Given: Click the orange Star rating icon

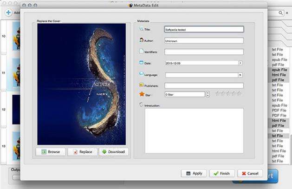Looking at the screenshot, I should point(142,94).
